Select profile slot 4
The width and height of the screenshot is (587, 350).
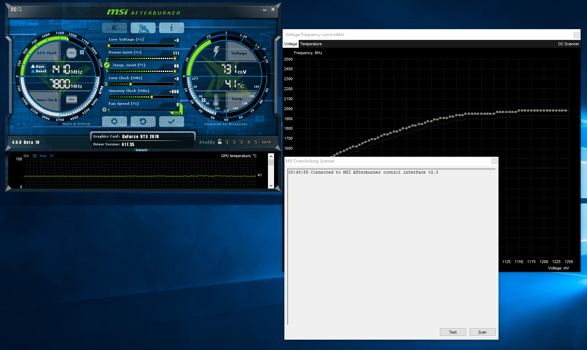click(248, 142)
